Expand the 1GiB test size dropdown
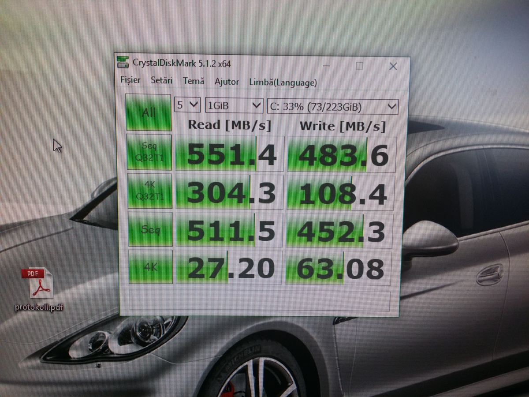The height and width of the screenshot is (397, 529). click(x=234, y=105)
